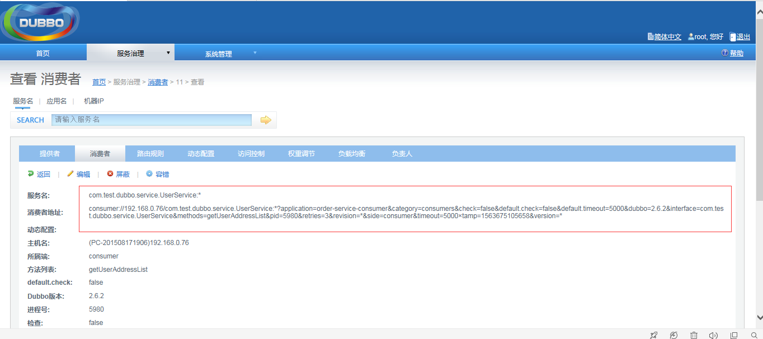Open the 动态配置 tab
Viewport: 763px width, 339px height.
pos(201,153)
